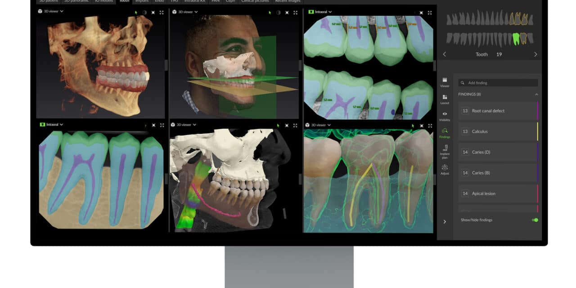Maximize the top-right Intraoral view to fullscreen
The image size is (576, 288).
[430, 12]
